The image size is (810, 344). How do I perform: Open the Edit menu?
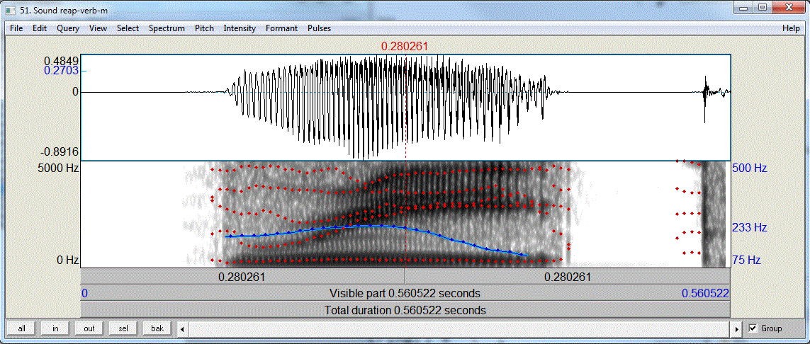pyautogui.click(x=40, y=28)
